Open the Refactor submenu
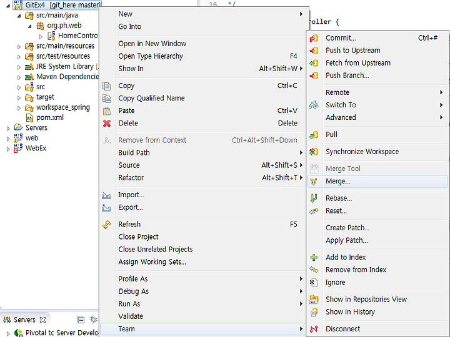Screen dimensions: 450x337 pos(202,178)
